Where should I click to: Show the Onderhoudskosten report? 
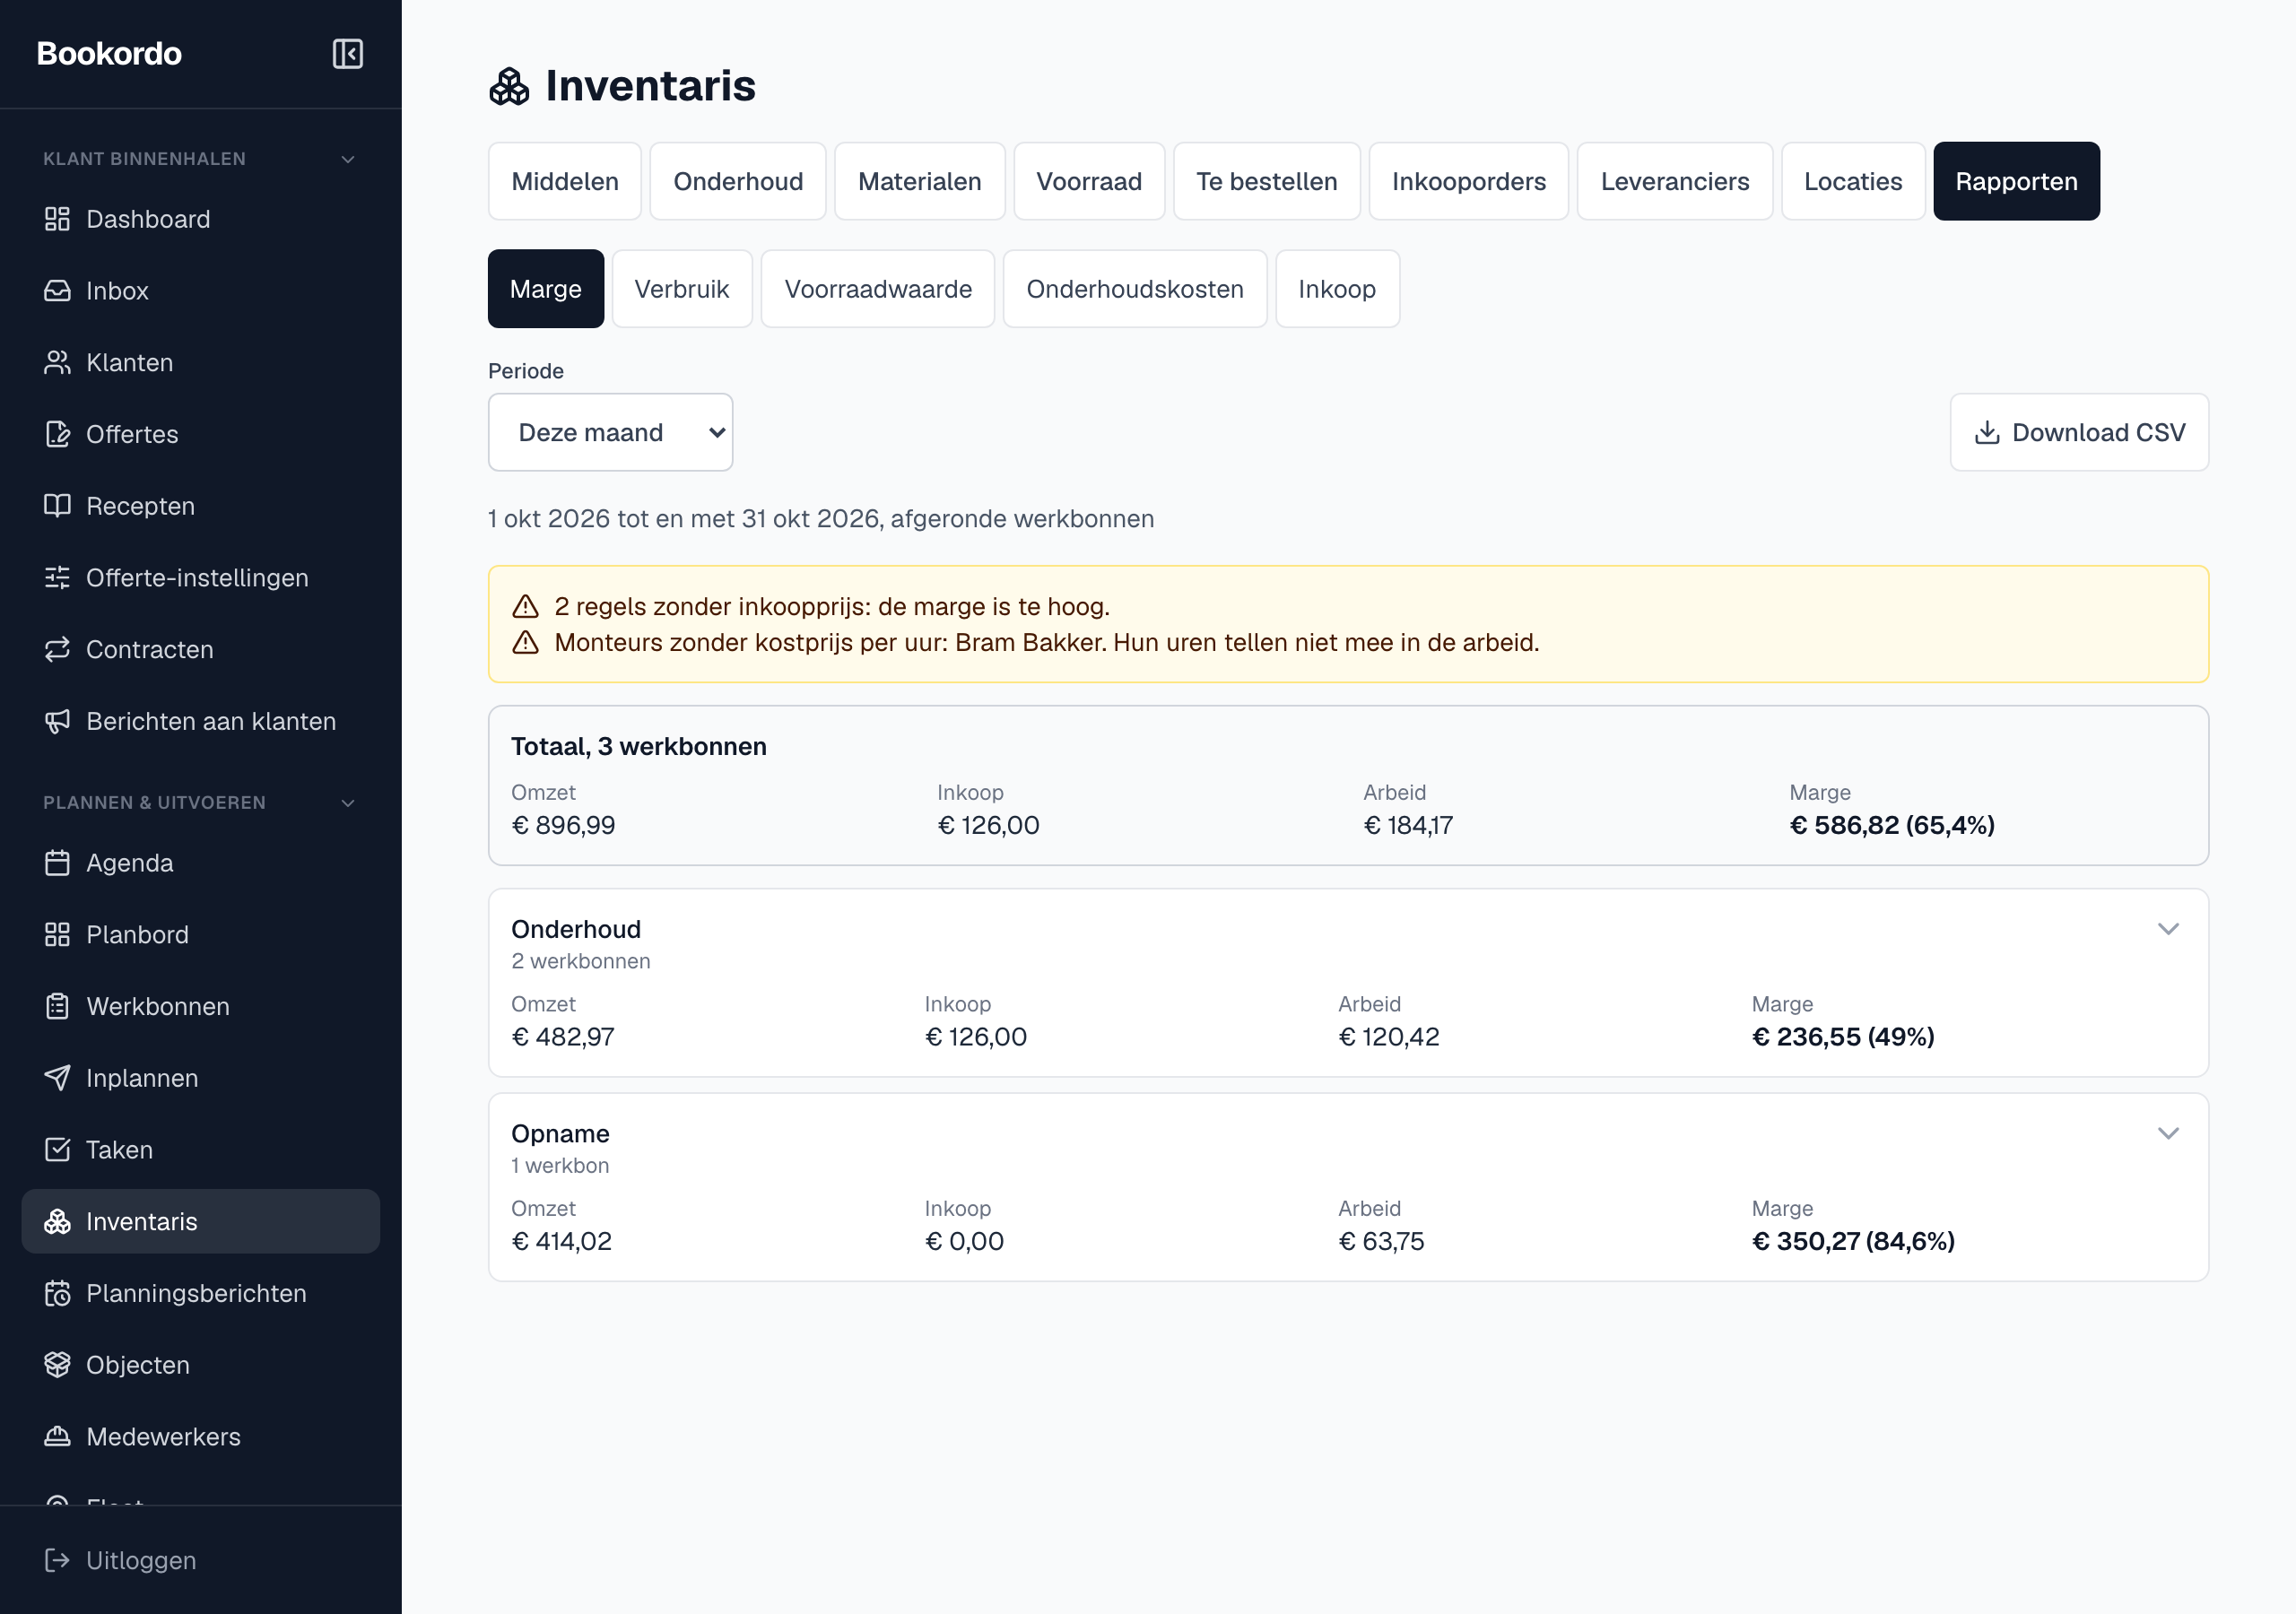tap(1135, 289)
